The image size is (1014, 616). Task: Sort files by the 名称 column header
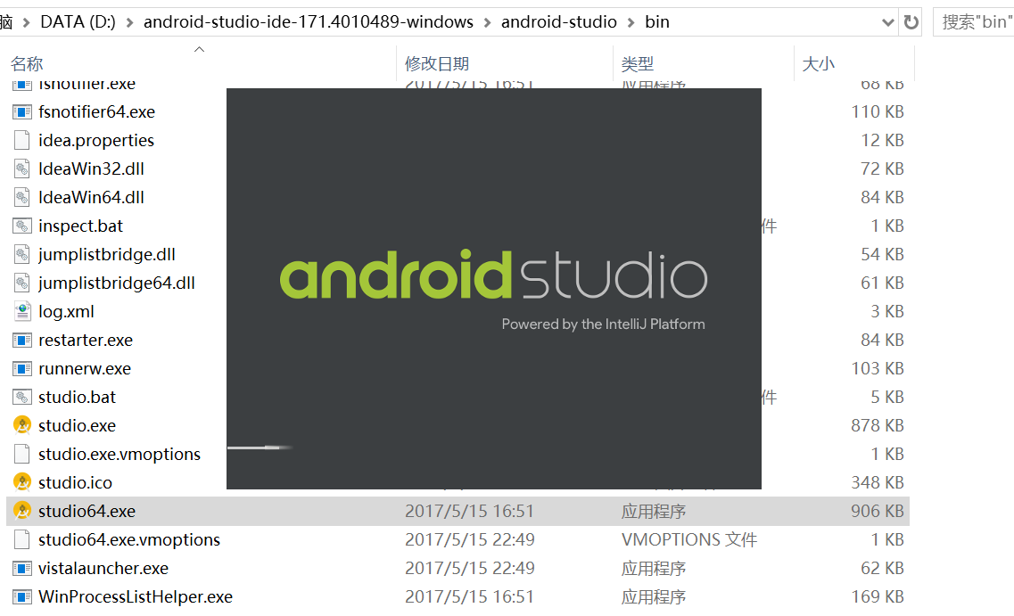coord(27,64)
